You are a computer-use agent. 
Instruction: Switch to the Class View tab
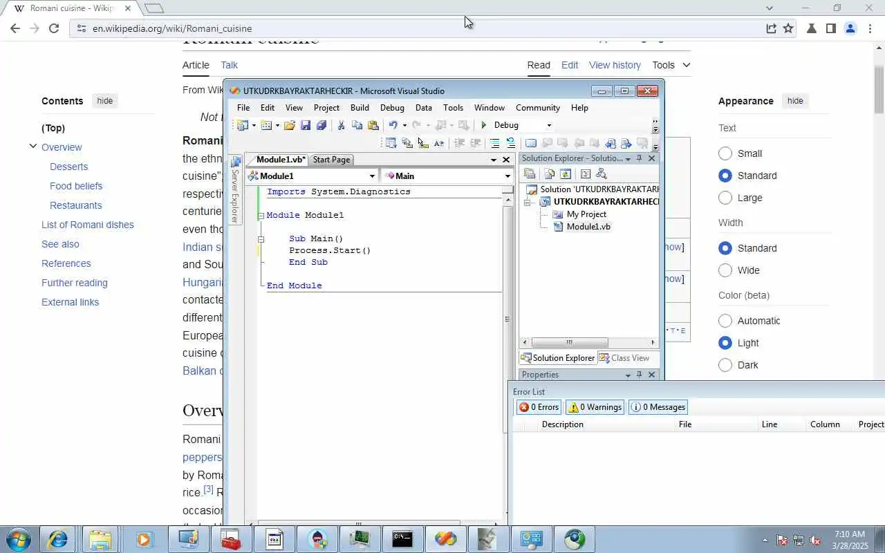click(x=624, y=358)
